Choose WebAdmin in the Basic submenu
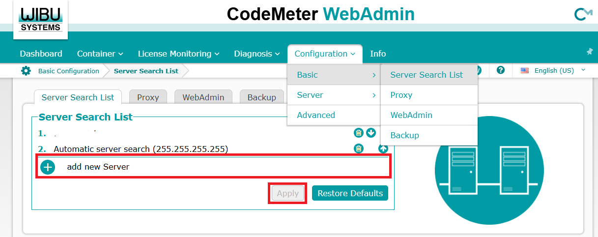The image size is (598, 237). 429,115
